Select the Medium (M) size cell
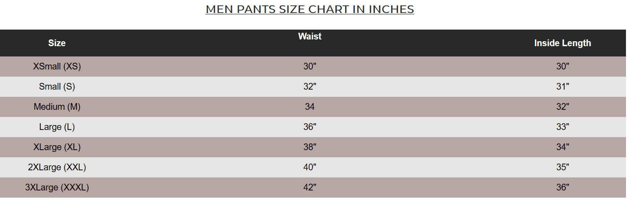 pos(57,107)
